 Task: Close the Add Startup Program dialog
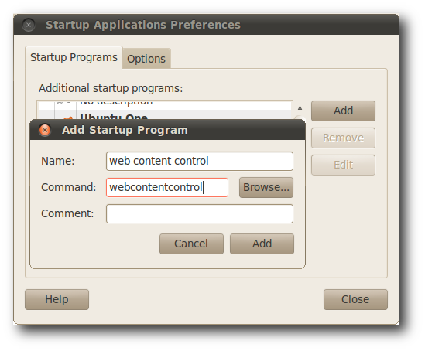(45, 130)
